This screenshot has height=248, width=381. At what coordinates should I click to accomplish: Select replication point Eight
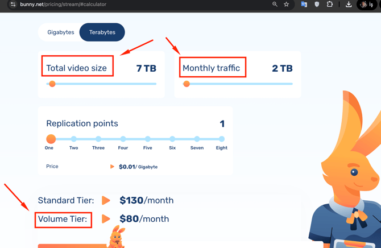pyautogui.click(x=221, y=139)
